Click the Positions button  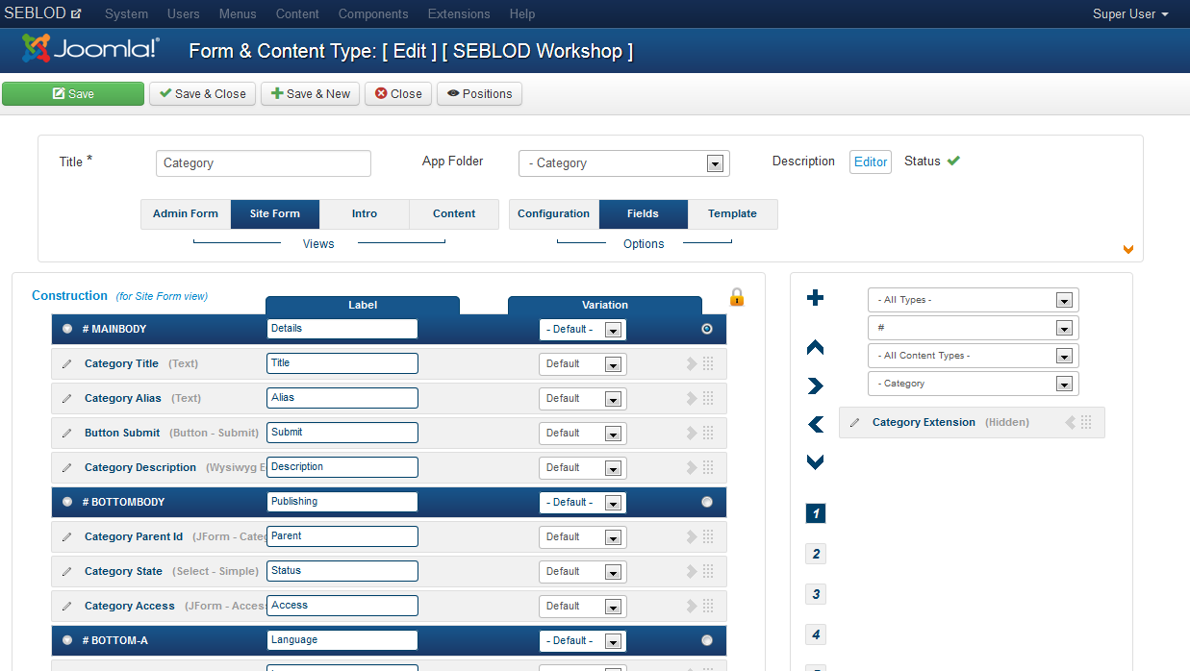(479, 93)
